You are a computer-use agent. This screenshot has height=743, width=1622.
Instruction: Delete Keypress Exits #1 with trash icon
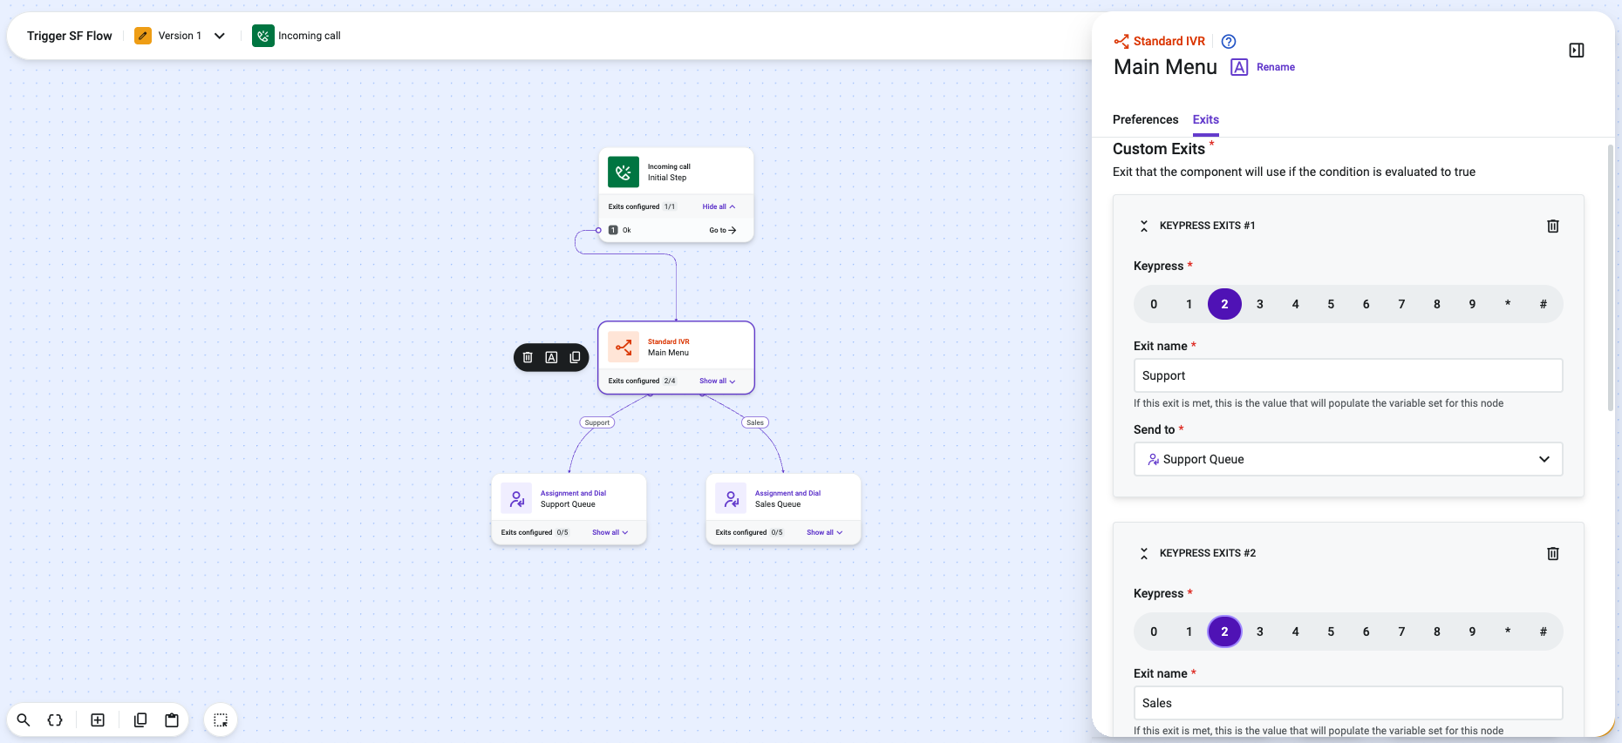click(x=1553, y=226)
